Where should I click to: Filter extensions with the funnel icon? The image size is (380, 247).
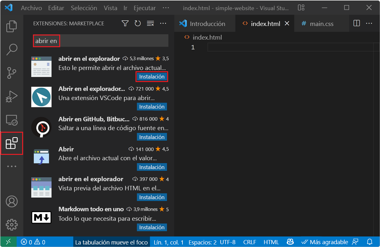click(125, 23)
